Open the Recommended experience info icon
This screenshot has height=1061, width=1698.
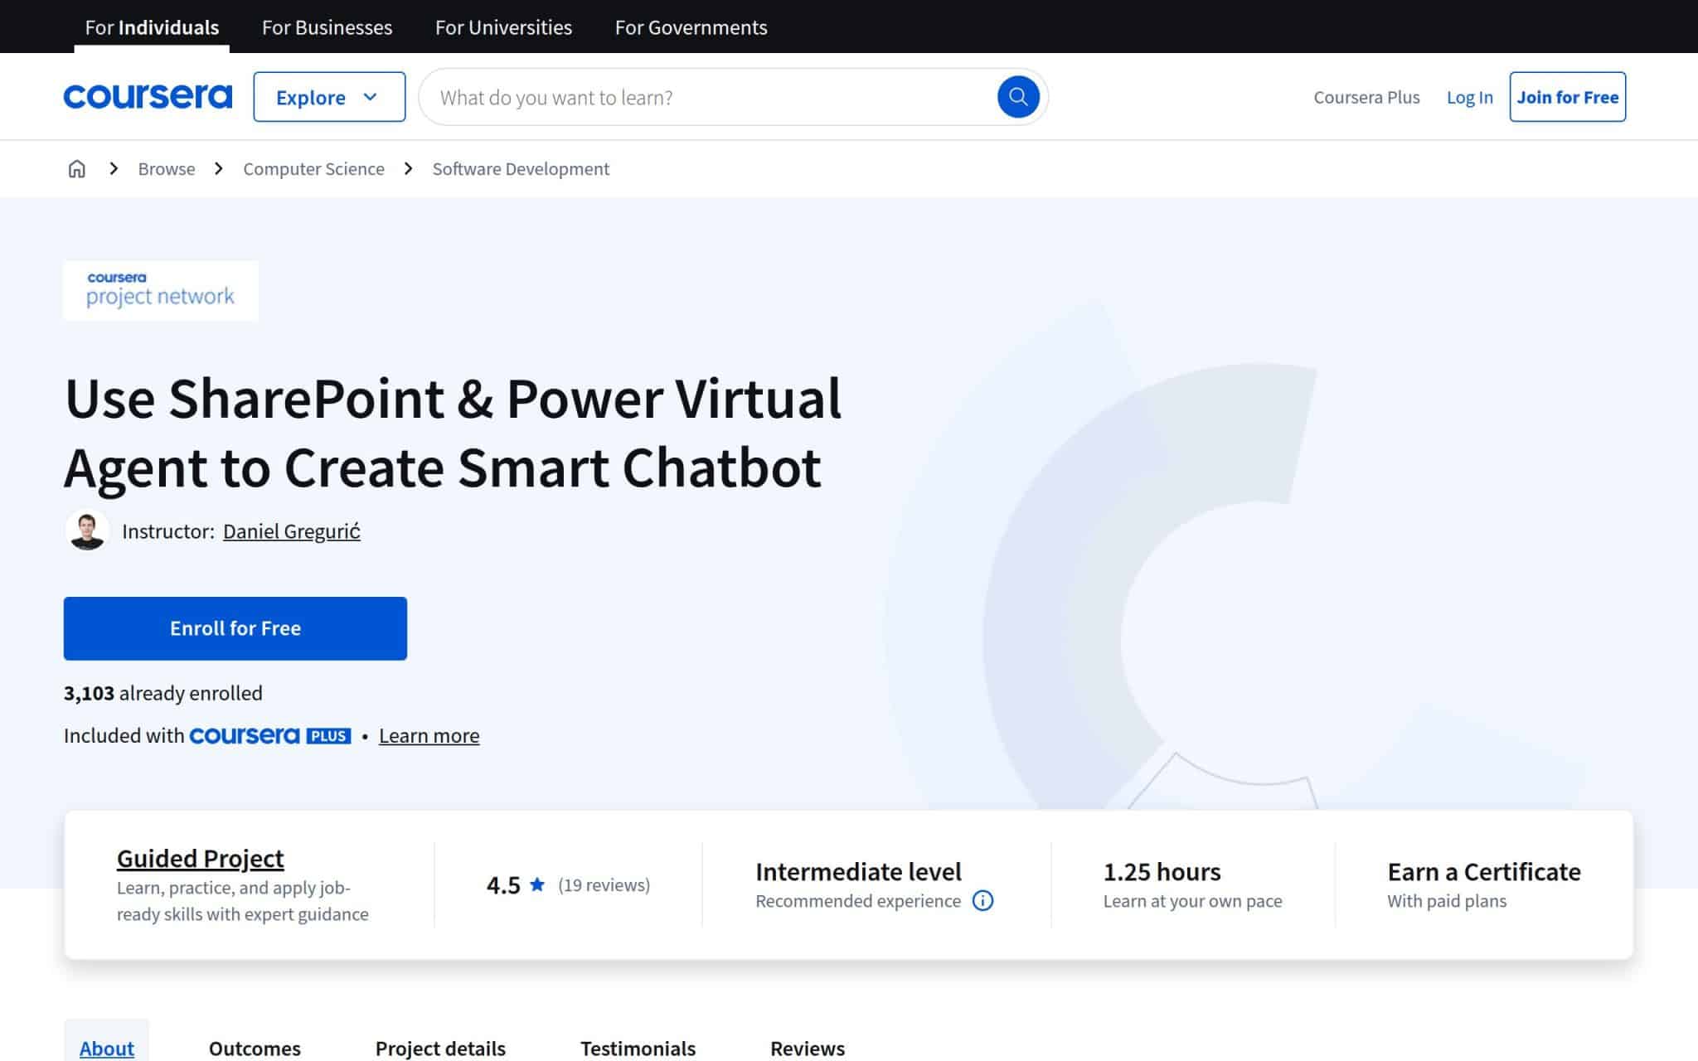coord(982,901)
